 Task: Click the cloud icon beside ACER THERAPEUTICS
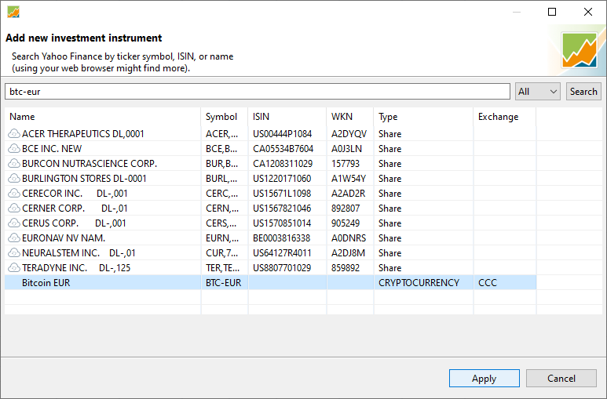14,134
